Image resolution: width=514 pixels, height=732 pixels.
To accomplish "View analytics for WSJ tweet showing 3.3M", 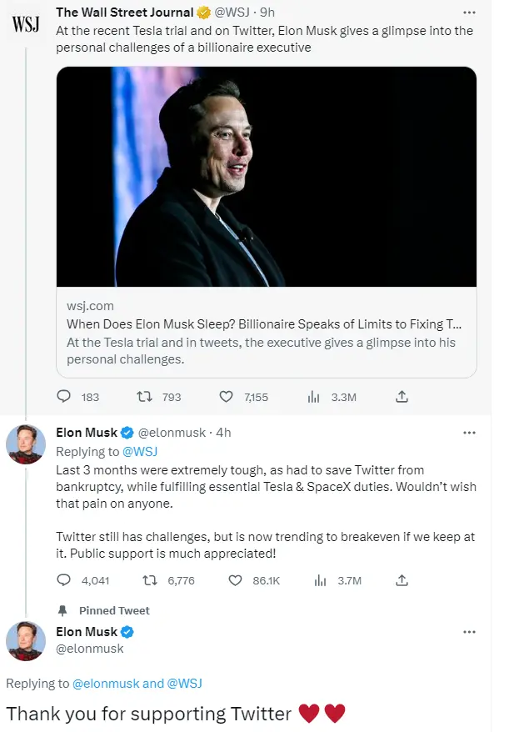I will 313,398.
